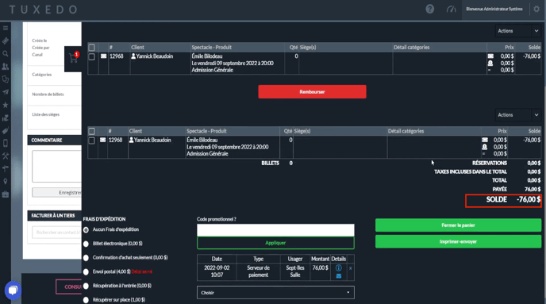Click the client icon beside upper Yannick Beaudoin
This screenshot has width=546, height=304.
[133, 56]
